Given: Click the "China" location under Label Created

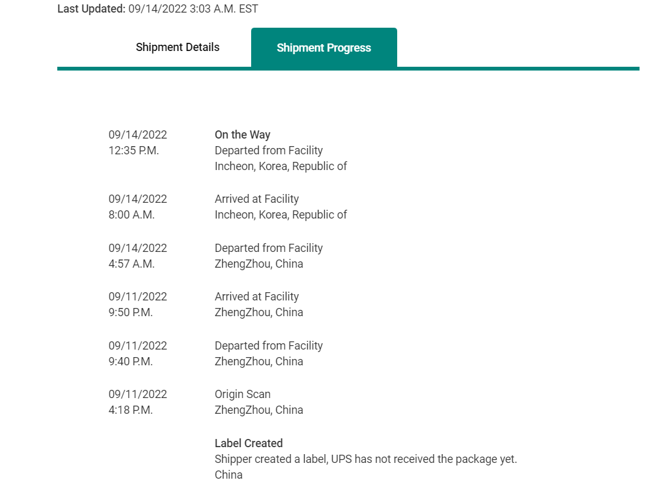Looking at the screenshot, I should [x=228, y=475].
